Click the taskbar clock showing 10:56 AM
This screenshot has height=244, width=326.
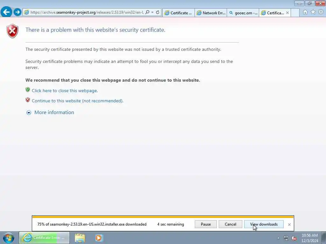pyautogui.click(x=310, y=238)
